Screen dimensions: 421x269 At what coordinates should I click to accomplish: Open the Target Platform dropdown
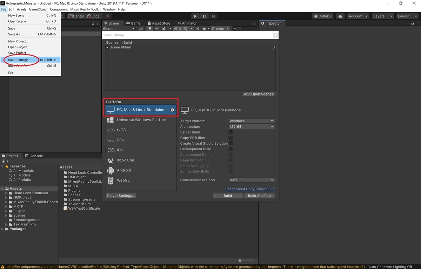[251, 121]
